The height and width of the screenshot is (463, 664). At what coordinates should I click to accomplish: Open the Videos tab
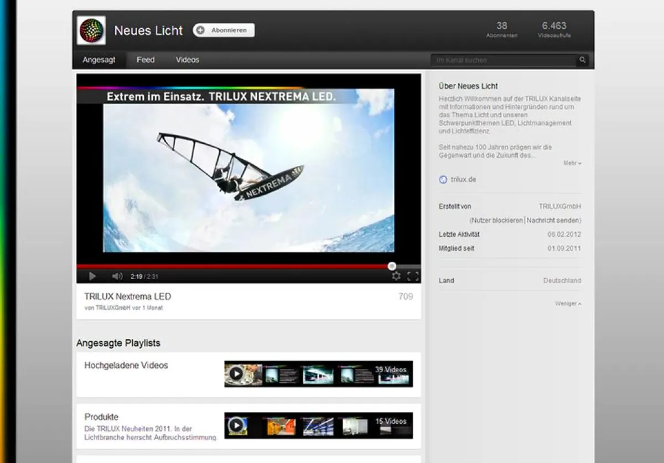click(x=186, y=60)
